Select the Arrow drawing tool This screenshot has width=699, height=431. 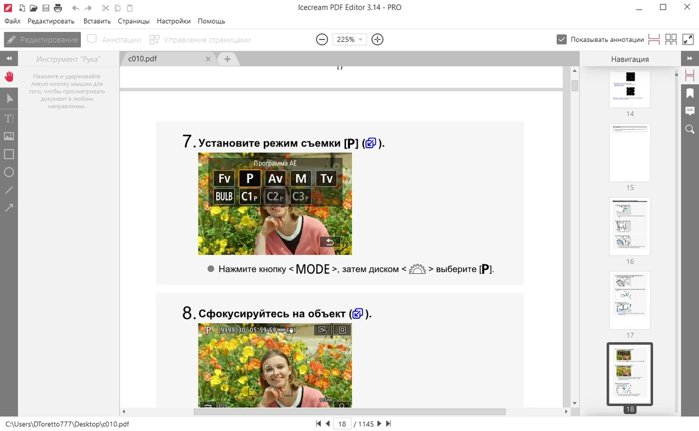click(x=9, y=208)
